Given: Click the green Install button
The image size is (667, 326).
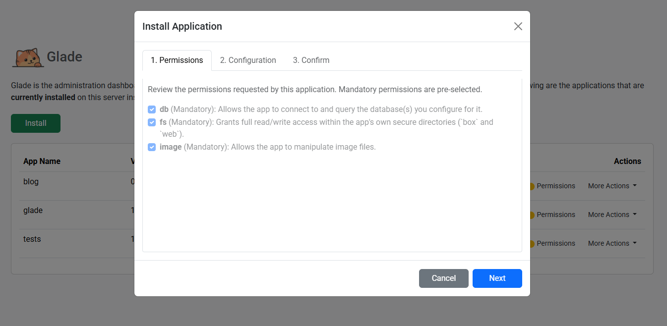Looking at the screenshot, I should click(36, 123).
